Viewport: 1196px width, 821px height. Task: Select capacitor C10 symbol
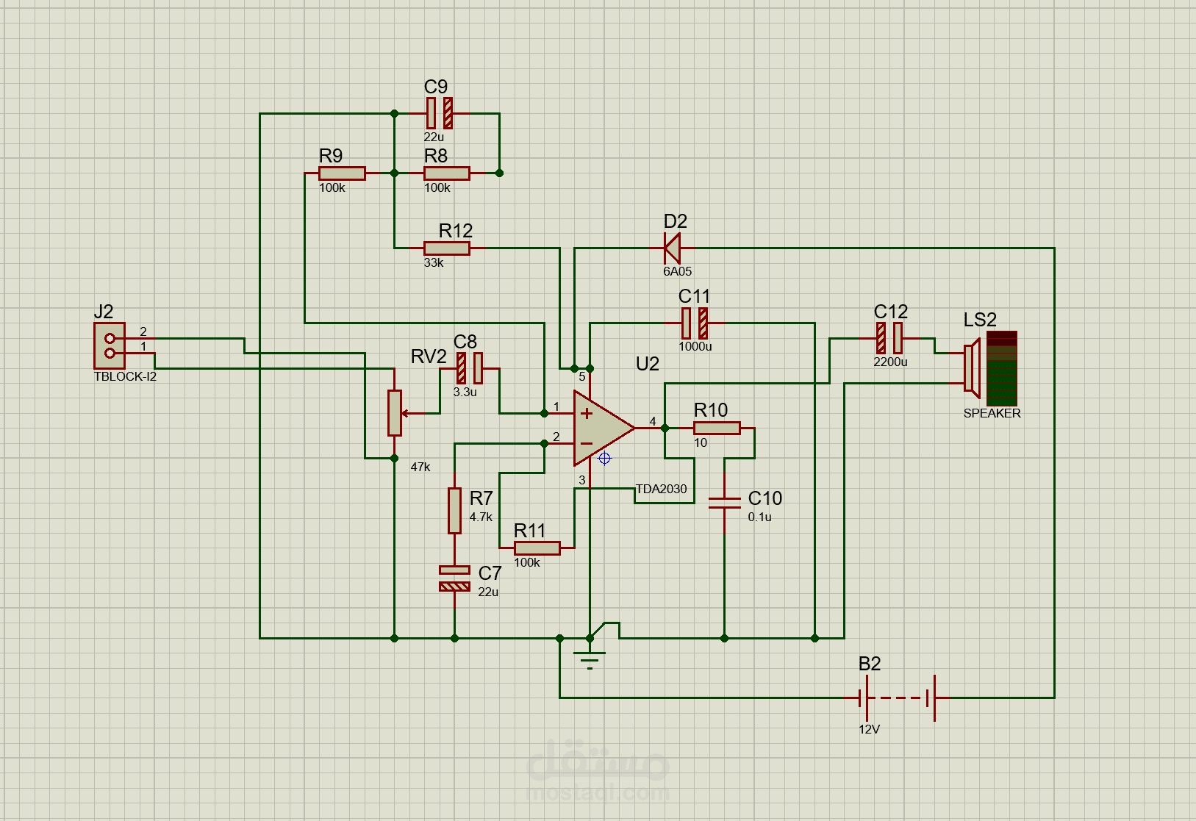pyautogui.click(x=725, y=503)
